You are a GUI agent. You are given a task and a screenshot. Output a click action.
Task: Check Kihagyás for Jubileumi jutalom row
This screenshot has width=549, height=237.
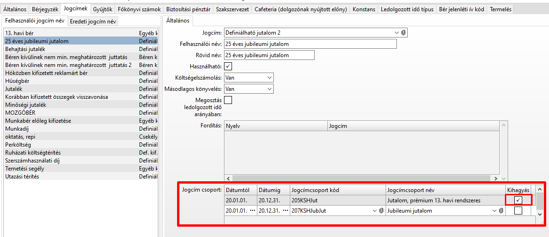[x=518, y=211]
